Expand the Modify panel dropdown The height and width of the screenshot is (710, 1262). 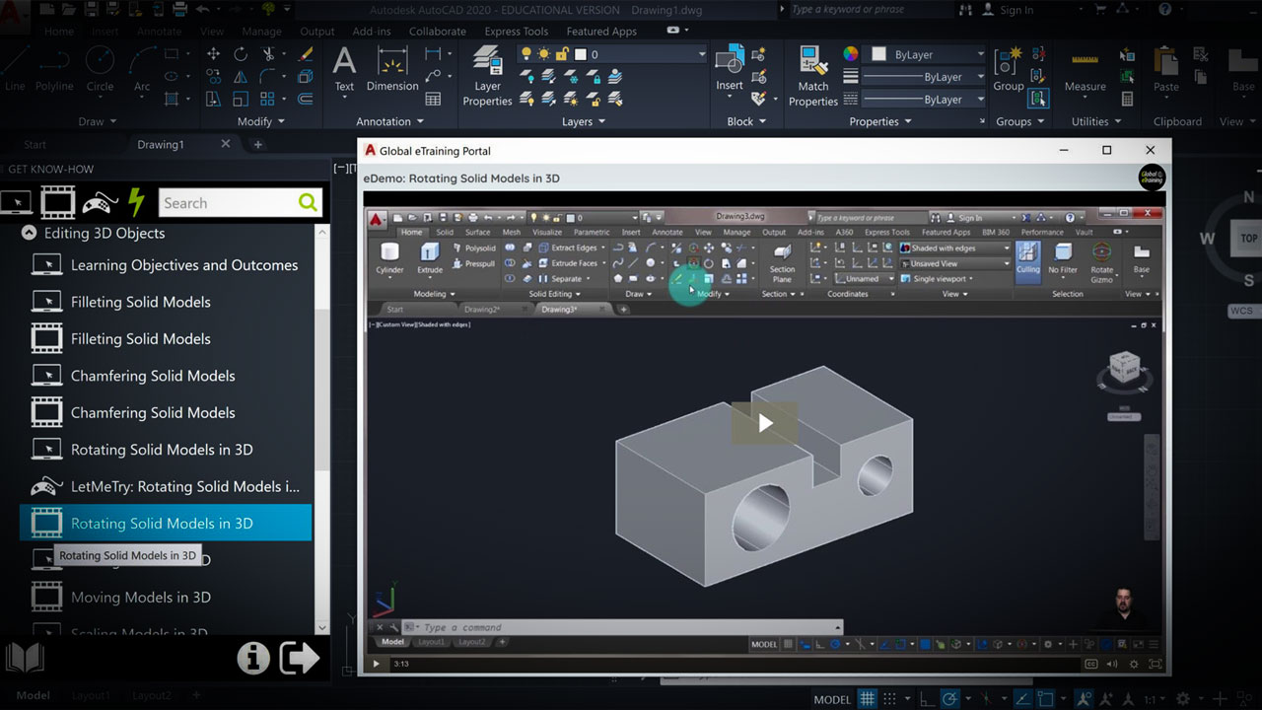coord(261,121)
